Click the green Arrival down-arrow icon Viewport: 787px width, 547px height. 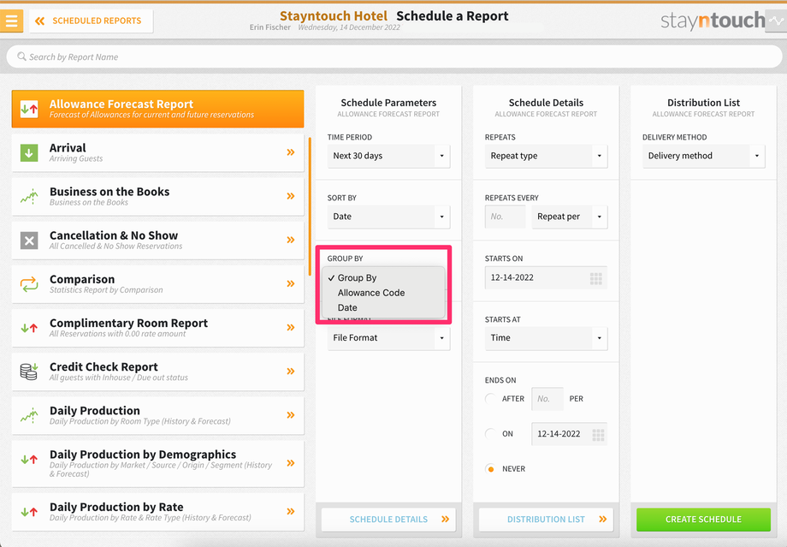29,152
